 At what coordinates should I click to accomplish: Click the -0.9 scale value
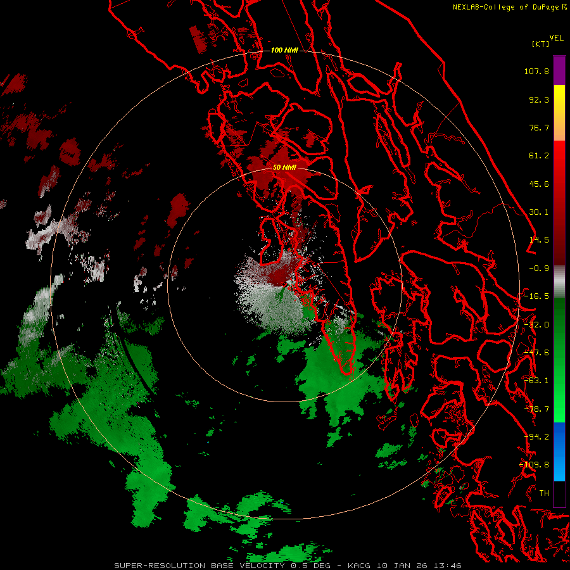click(x=539, y=269)
